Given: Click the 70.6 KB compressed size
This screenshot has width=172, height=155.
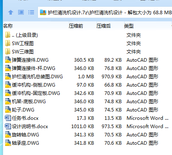Looking at the screenshot, I should 113,143.
